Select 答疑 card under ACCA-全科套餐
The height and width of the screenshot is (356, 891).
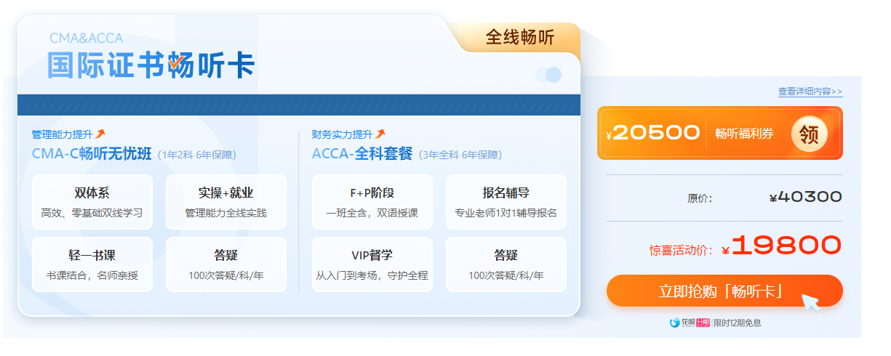point(506,264)
